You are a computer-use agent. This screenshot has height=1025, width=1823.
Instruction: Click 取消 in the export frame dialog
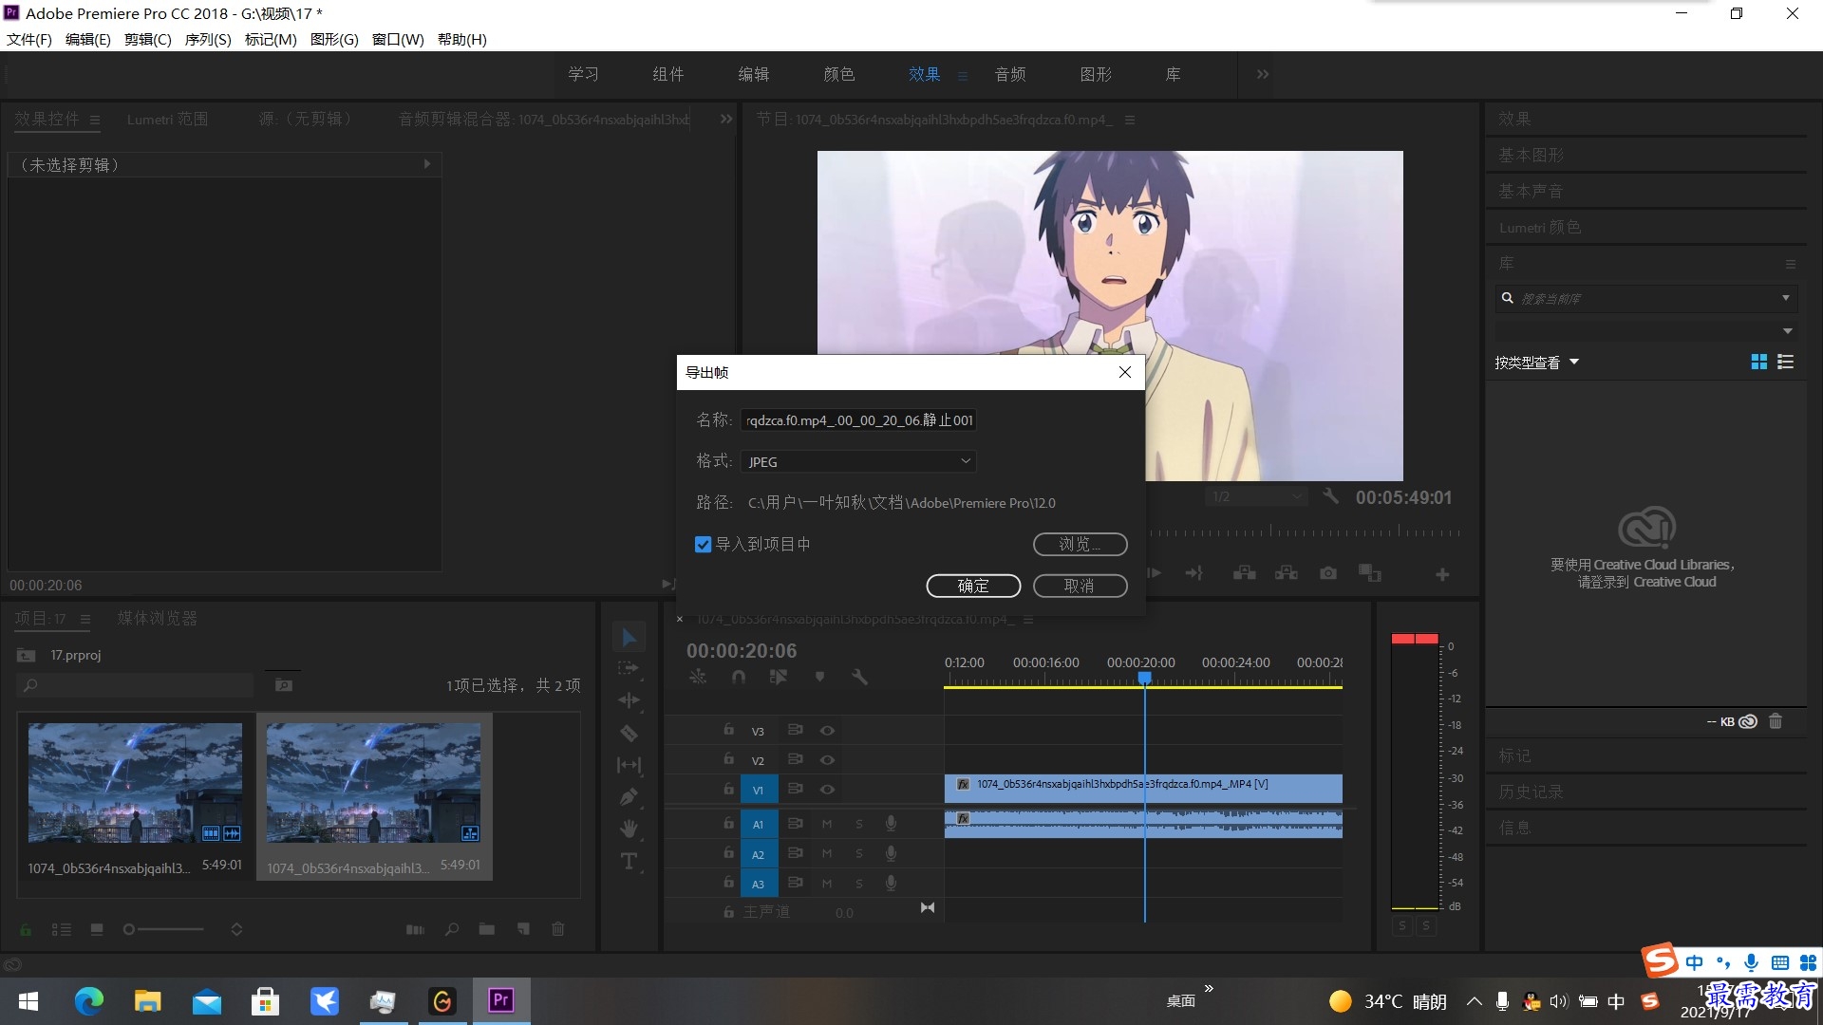point(1080,587)
